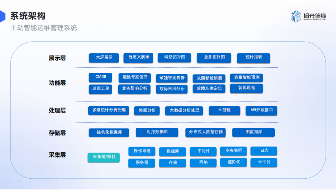
Task: Click the 结构化数据库 box
Action: coord(109,133)
